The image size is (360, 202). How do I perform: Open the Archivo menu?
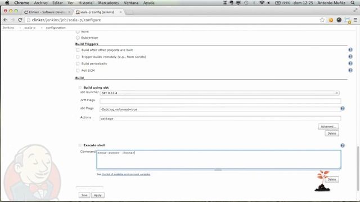tap(40, 3)
